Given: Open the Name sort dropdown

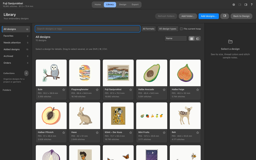Looking at the screenshot, I should 176,38.
